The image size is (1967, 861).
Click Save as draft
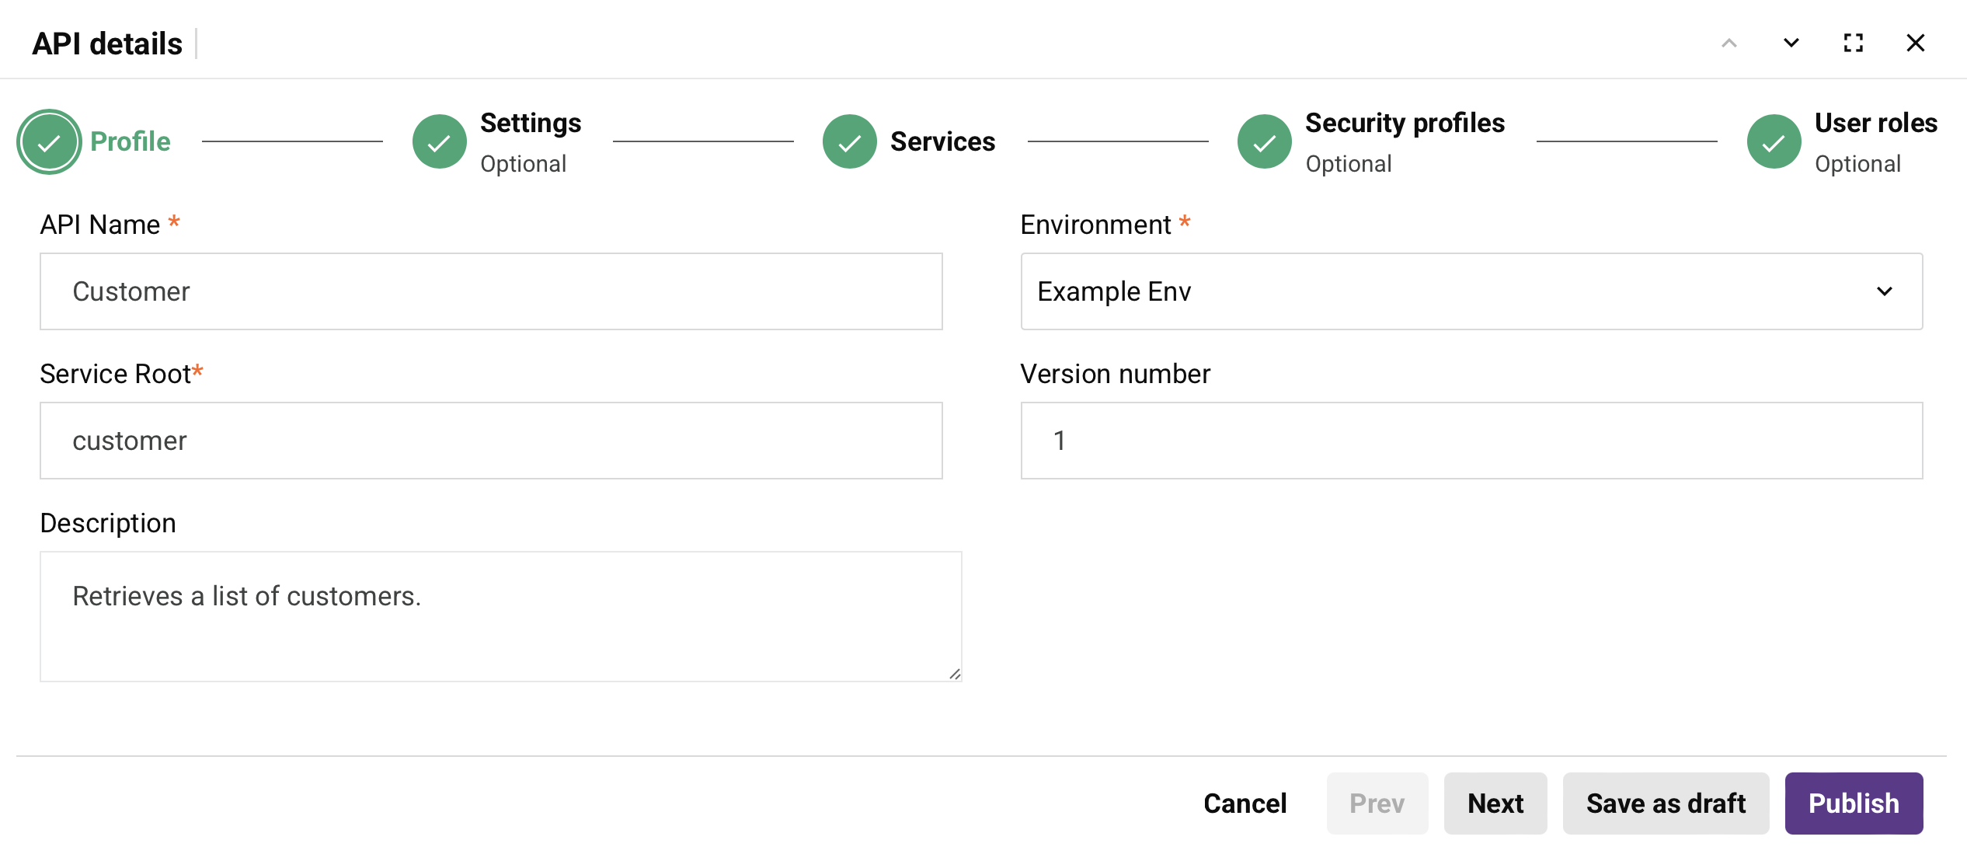click(1666, 803)
